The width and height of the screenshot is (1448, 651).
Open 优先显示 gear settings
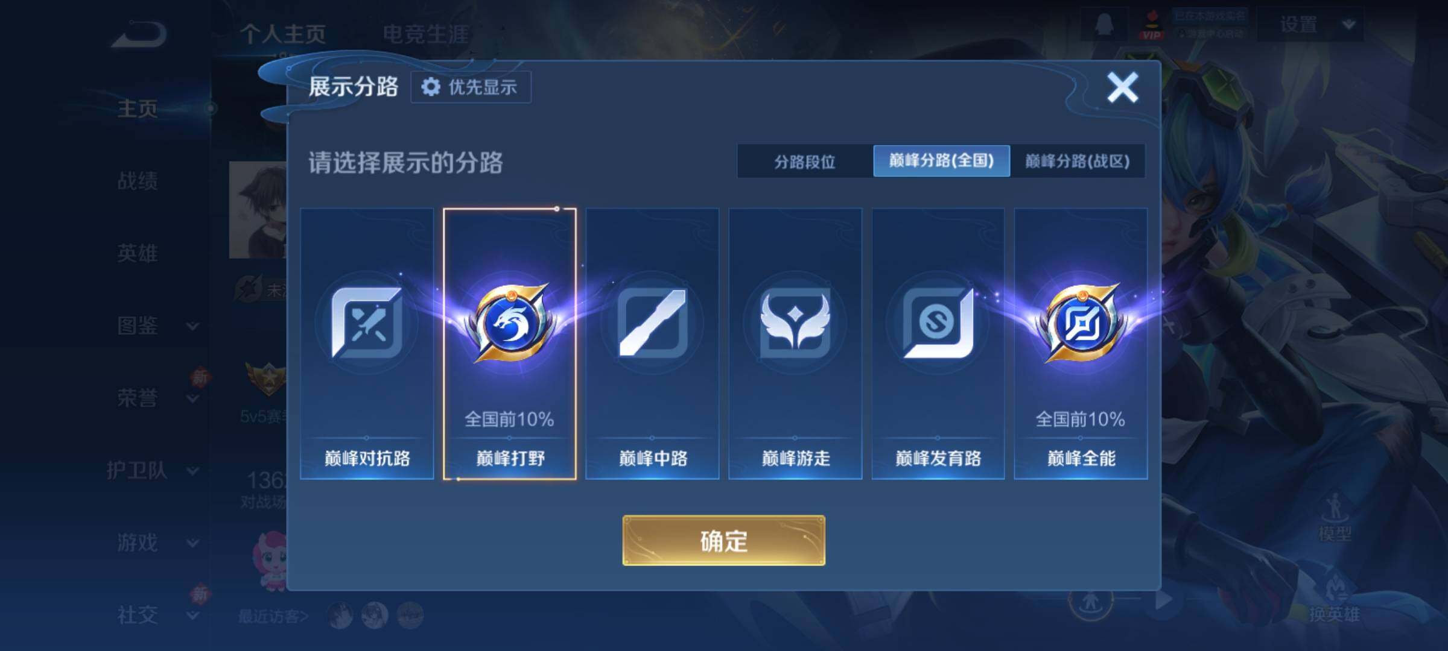pyautogui.click(x=471, y=87)
